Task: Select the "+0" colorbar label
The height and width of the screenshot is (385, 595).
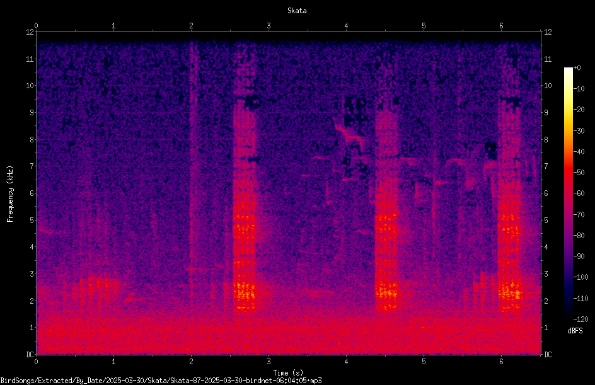Action: pos(577,68)
